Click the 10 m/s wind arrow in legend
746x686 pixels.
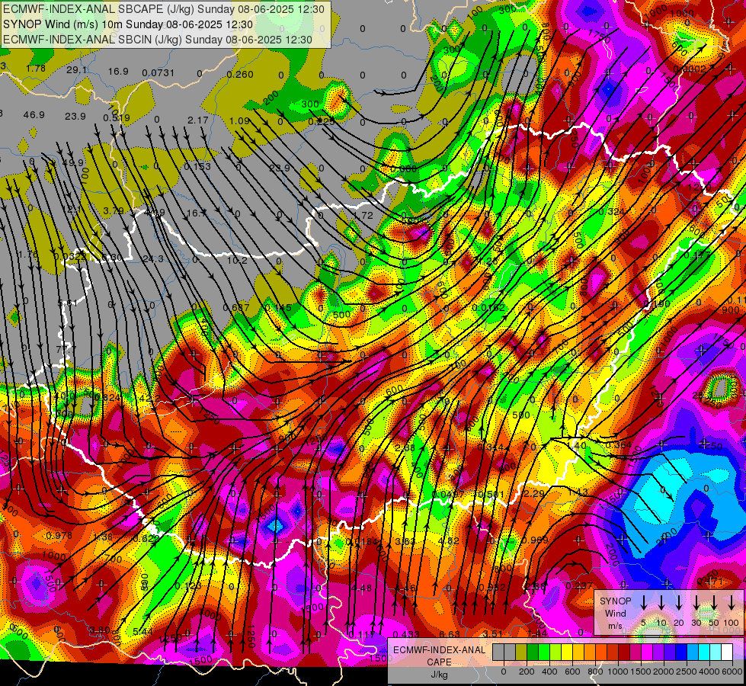coord(661,603)
